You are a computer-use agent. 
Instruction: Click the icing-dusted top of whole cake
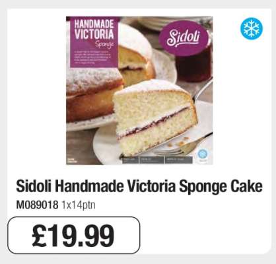(x=94, y=79)
